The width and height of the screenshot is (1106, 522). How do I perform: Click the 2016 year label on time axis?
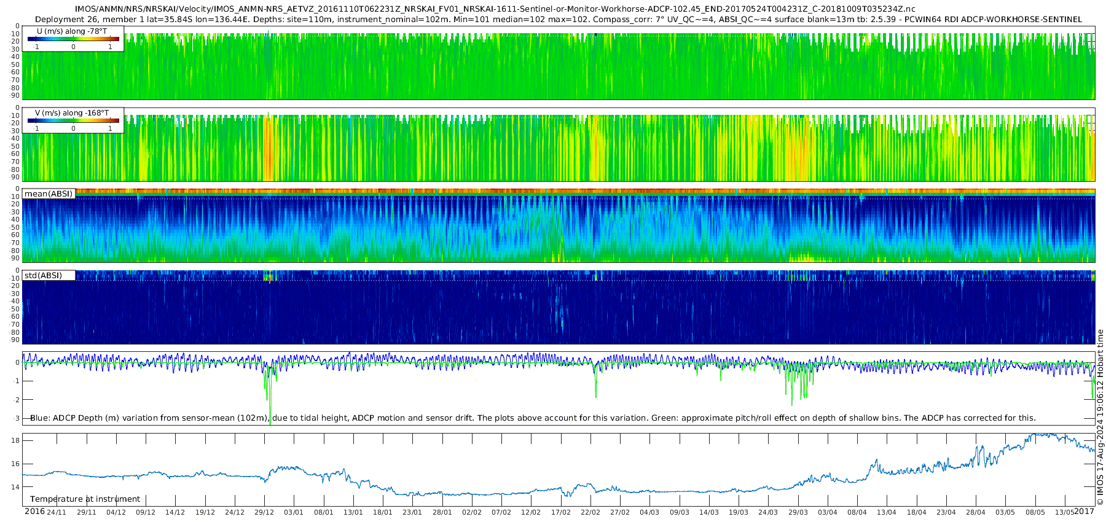pyautogui.click(x=34, y=512)
